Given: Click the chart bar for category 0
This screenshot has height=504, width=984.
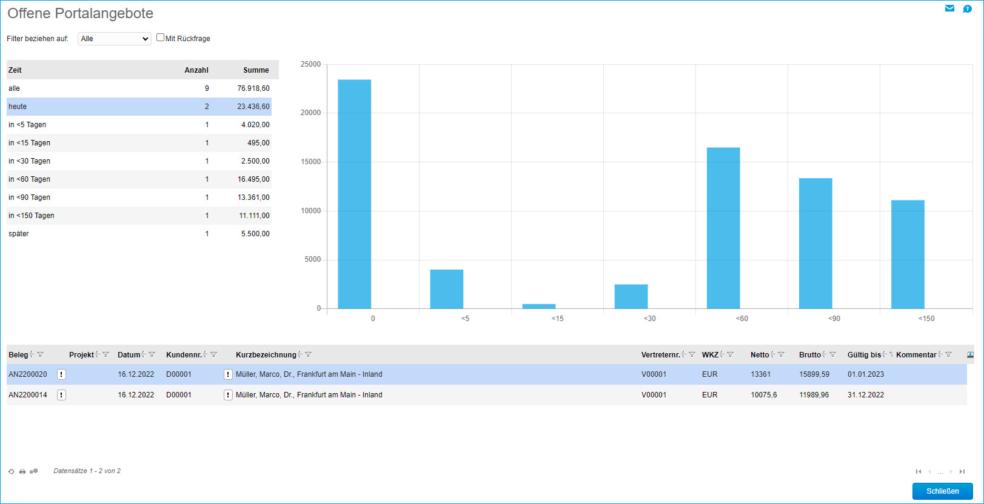Looking at the screenshot, I should (354, 194).
